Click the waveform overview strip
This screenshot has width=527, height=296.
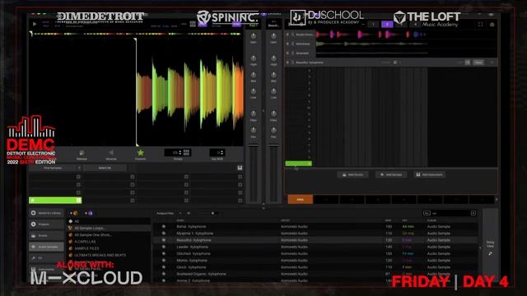click(x=135, y=34)
